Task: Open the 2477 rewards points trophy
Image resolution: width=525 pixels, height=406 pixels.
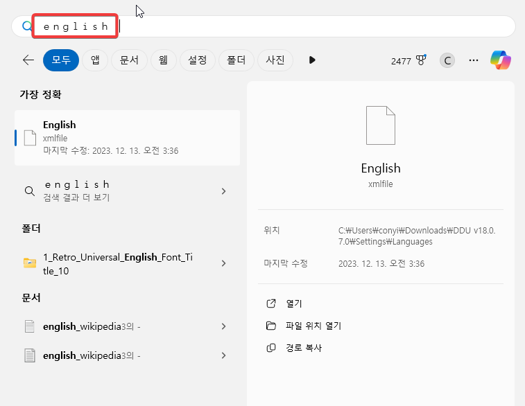Action: (x=408, y=61)
